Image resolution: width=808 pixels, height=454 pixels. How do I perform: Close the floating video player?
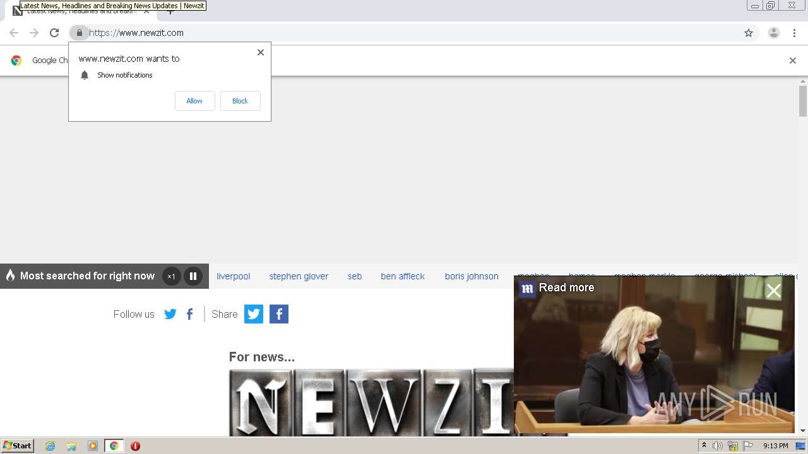(x=773, y=291)
